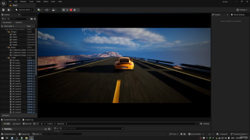Open the File menu
Screen dimensions: 250x140
(x=10, y=2)
